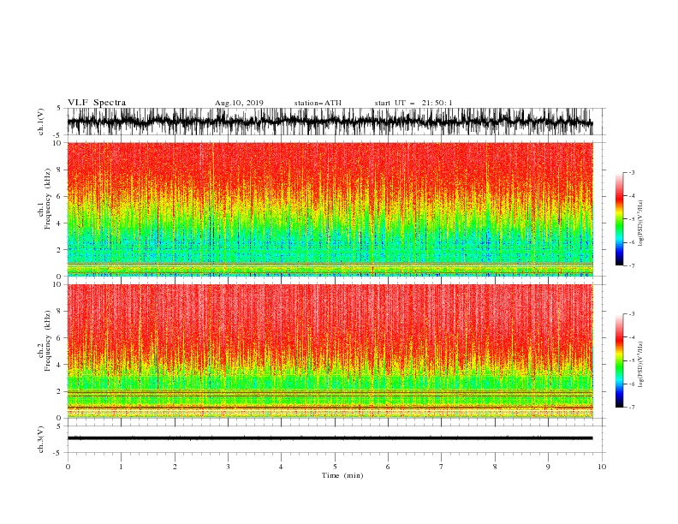
Task: Click the "Time (min)" axis label
Action: tap(342, 475)
